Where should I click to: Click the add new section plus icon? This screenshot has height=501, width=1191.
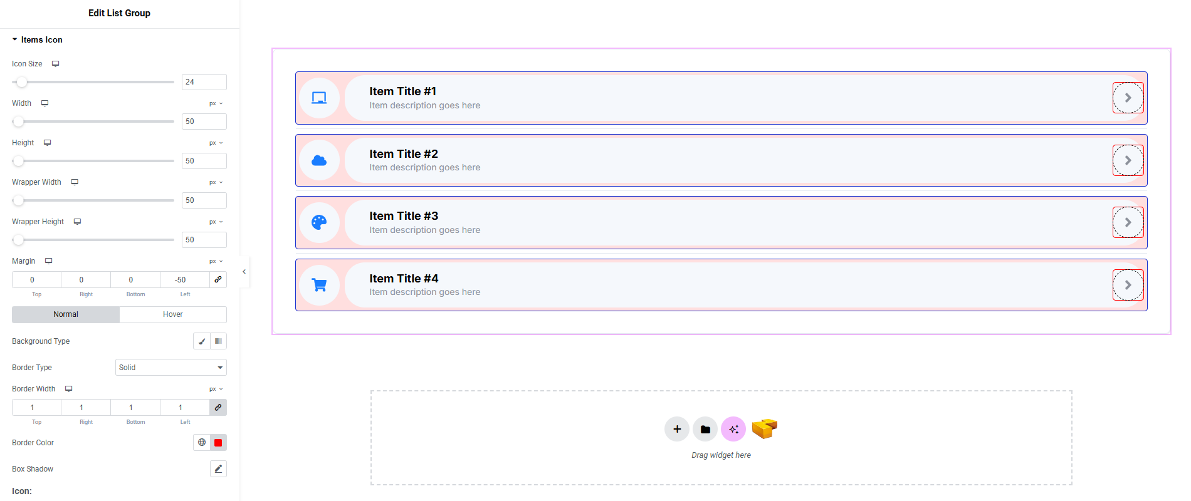pos(677,429)
